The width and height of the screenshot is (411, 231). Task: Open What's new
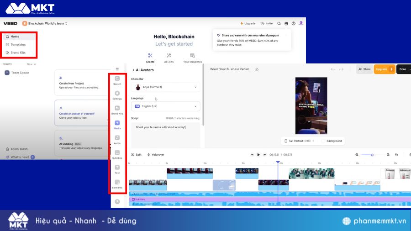[x=20, y=157]
